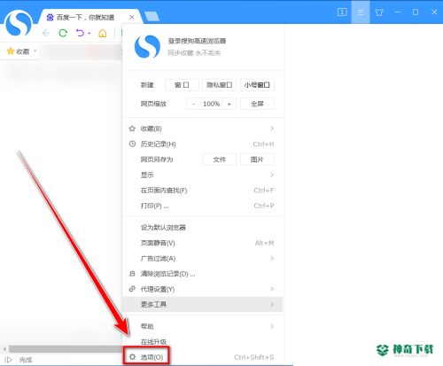Click the horizontal scrollbar left arrow
The width and height of the screenshot is (443, 366).
click(4, 349)
